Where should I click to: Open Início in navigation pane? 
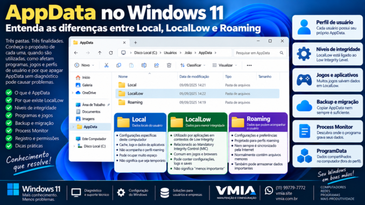[83, 77]
